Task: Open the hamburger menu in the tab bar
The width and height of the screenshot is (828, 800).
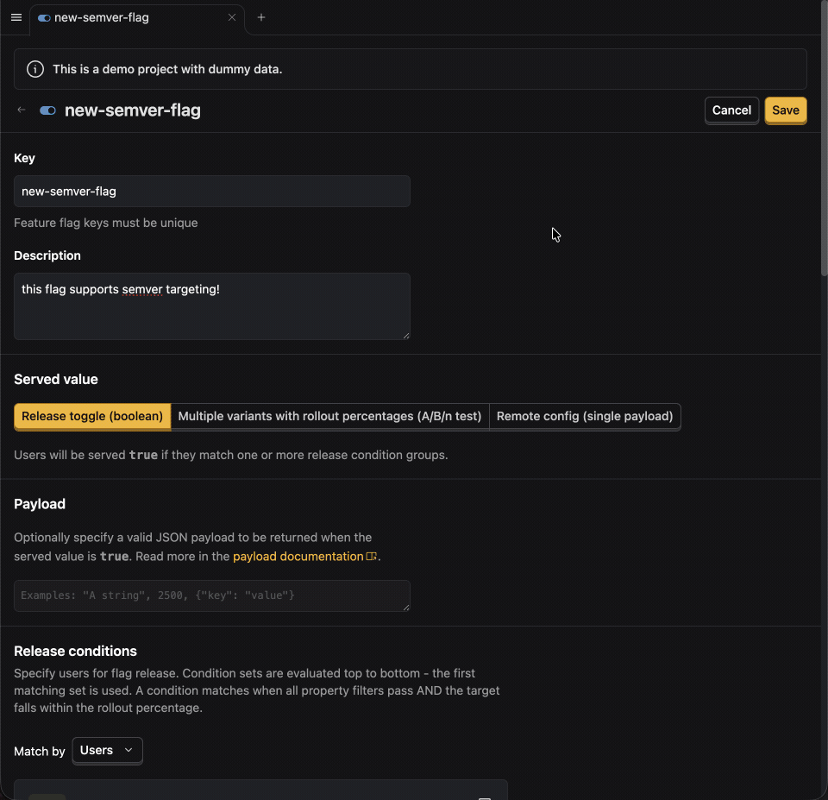Action: coord(16,17)
